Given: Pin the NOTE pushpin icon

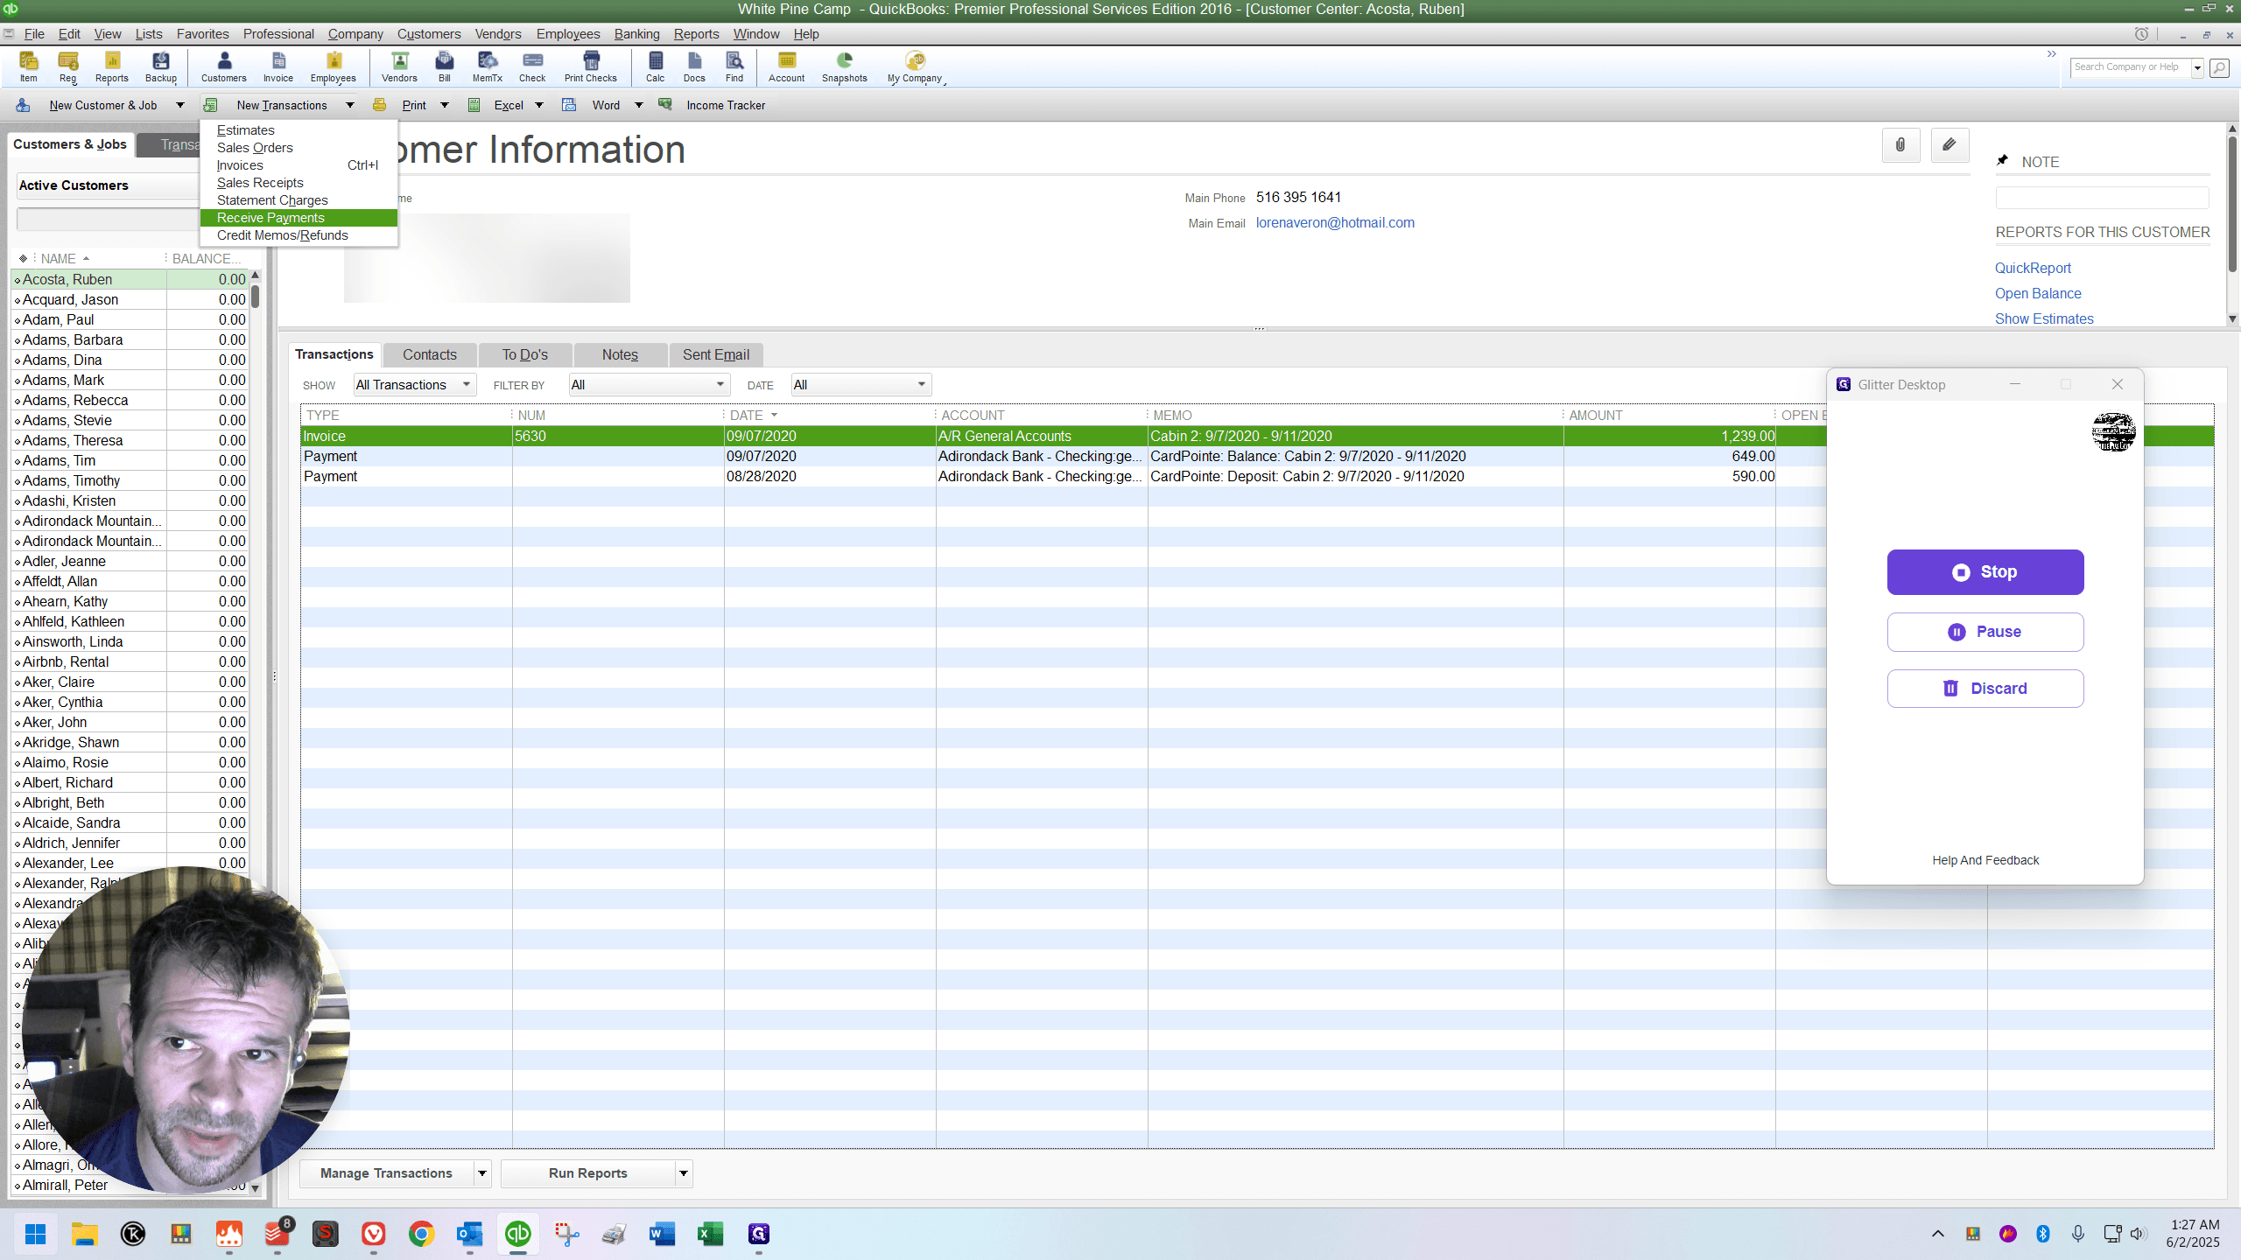Looking at the screenshot, I should coord(2002,161).
